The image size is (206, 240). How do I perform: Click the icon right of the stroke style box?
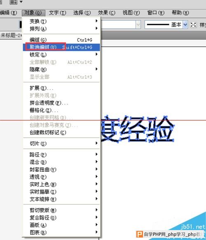[x=193, y=25]
